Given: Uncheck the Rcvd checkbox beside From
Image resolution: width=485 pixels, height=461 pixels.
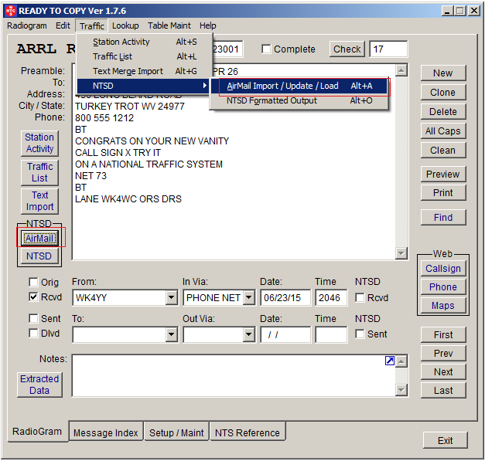Looking at the screenshot, I should [x=33, y=297].
